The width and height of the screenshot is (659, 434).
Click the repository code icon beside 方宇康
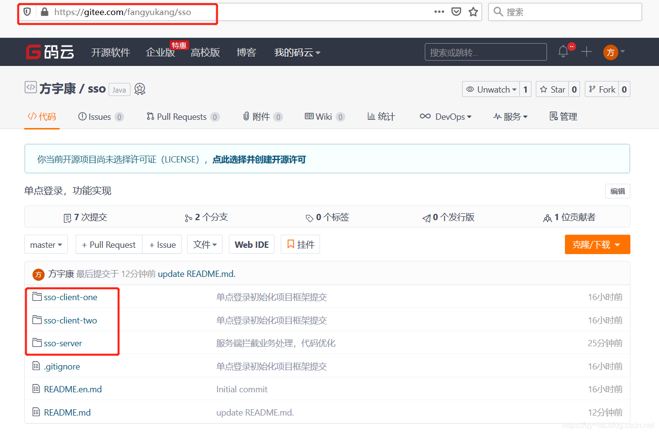coord(31,88)
